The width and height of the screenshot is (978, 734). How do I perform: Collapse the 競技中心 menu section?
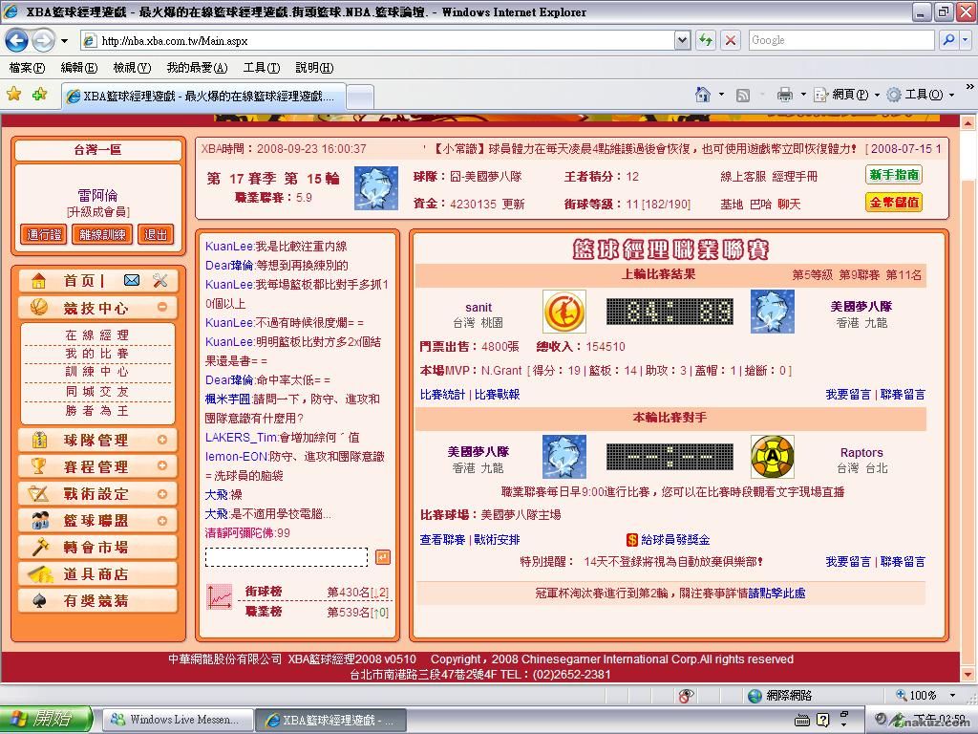(162, 307)
